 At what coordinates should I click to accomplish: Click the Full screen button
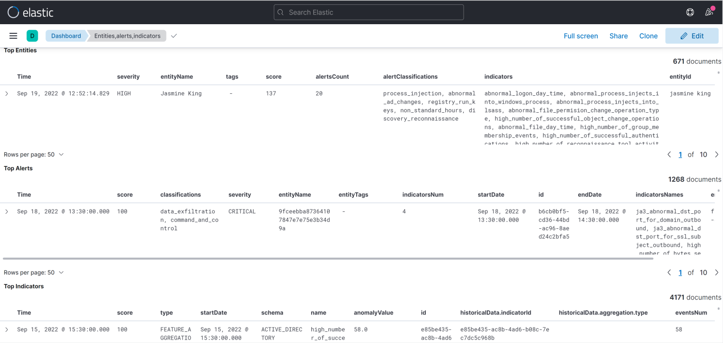pos(581,35)
